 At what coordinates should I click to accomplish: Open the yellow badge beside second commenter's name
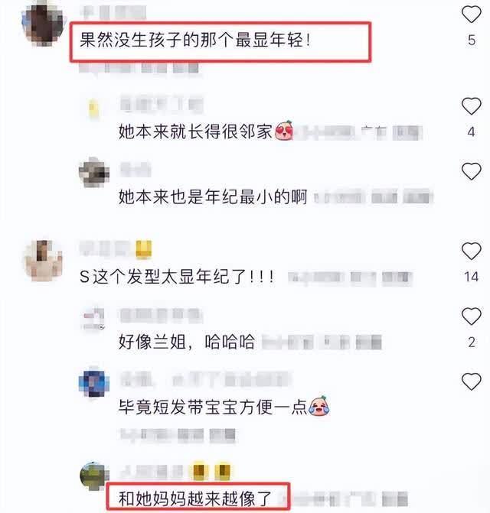[143, 250]
